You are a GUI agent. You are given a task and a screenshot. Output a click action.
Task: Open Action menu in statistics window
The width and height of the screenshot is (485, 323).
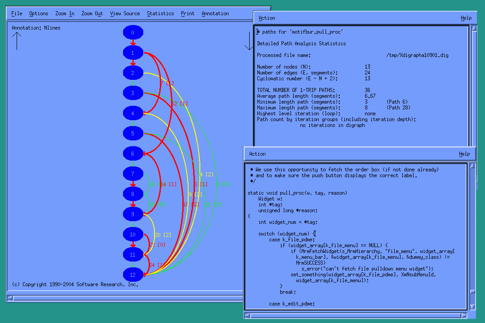[x=267, y=18]
